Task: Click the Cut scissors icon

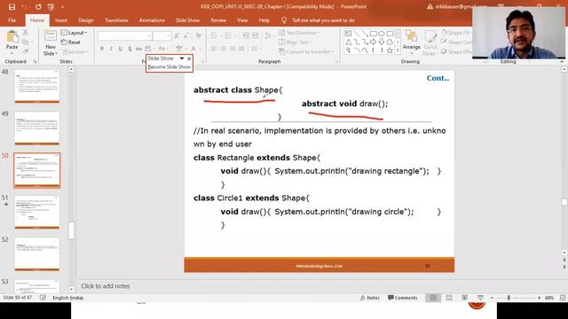Action: [x=26, y=33]
